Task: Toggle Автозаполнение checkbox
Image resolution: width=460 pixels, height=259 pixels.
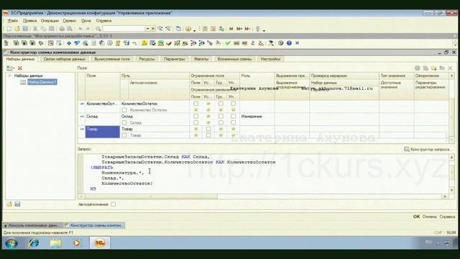Action: [x=114, y=204]
